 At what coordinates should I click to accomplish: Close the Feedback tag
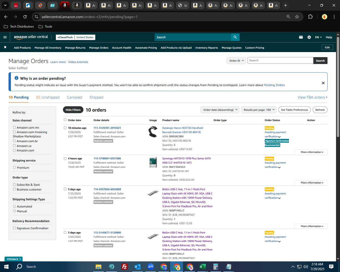(x=20, y=259)
